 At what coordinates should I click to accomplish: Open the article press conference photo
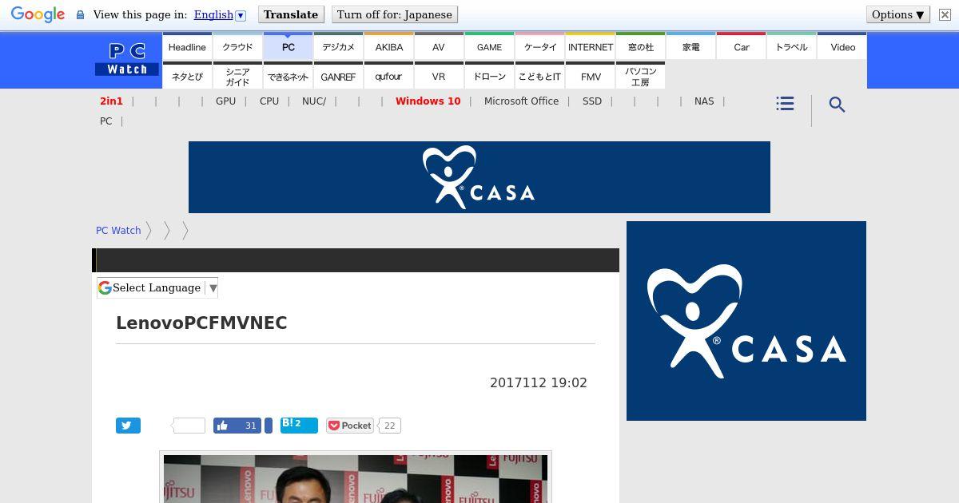tap(356, 478)
